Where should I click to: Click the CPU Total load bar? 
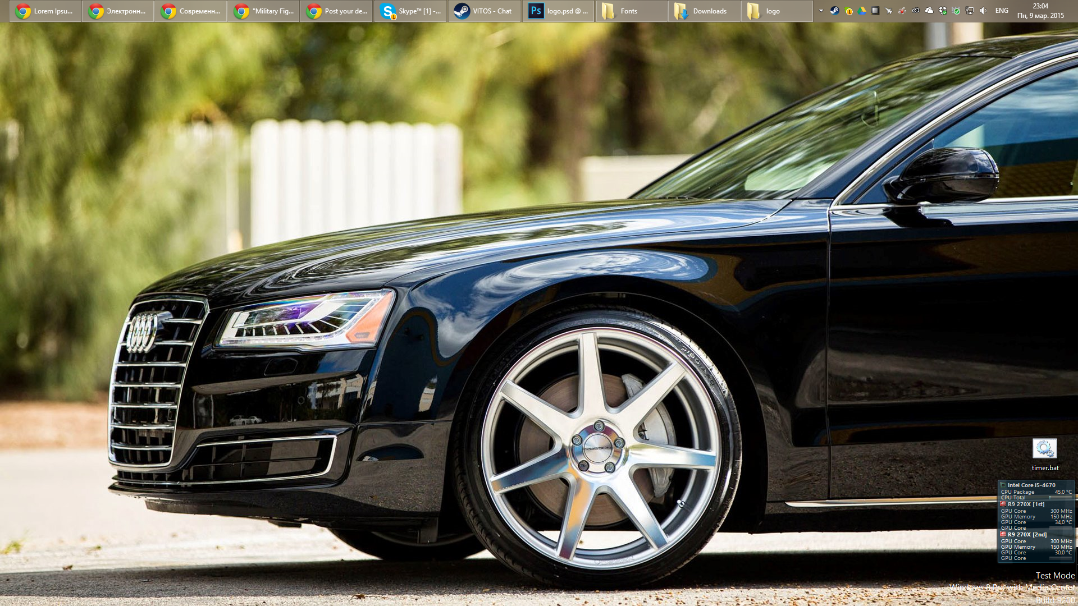tap(1061, 497)
